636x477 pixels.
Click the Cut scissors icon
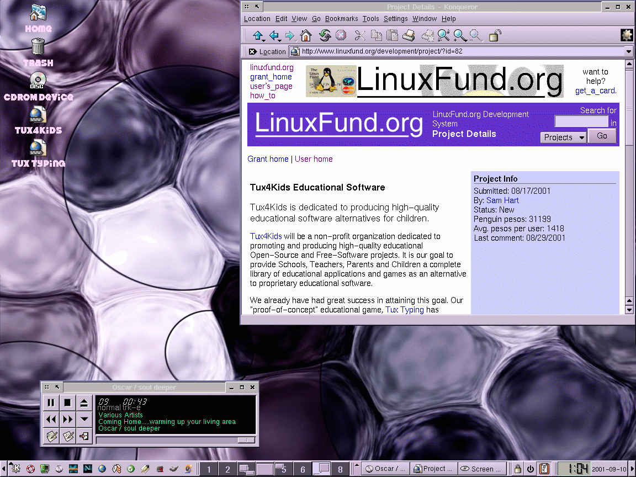(x=359, y=36)
